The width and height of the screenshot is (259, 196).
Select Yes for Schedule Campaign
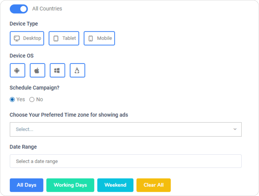(12, 100)
